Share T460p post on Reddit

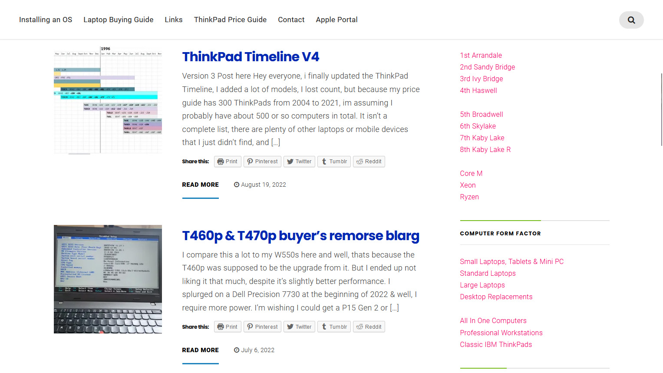click(369, 327)
